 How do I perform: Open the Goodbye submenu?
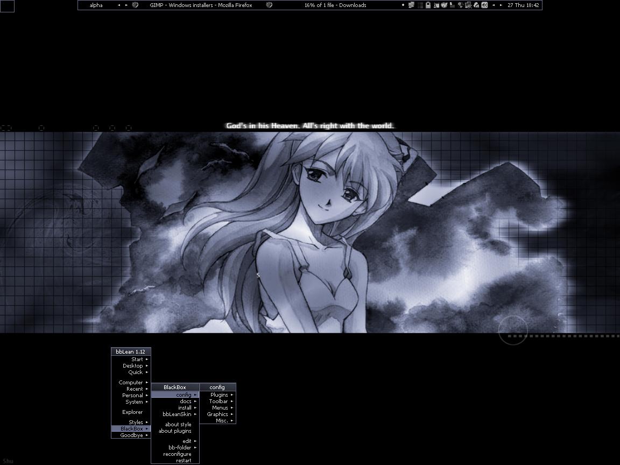pos(131,435)
